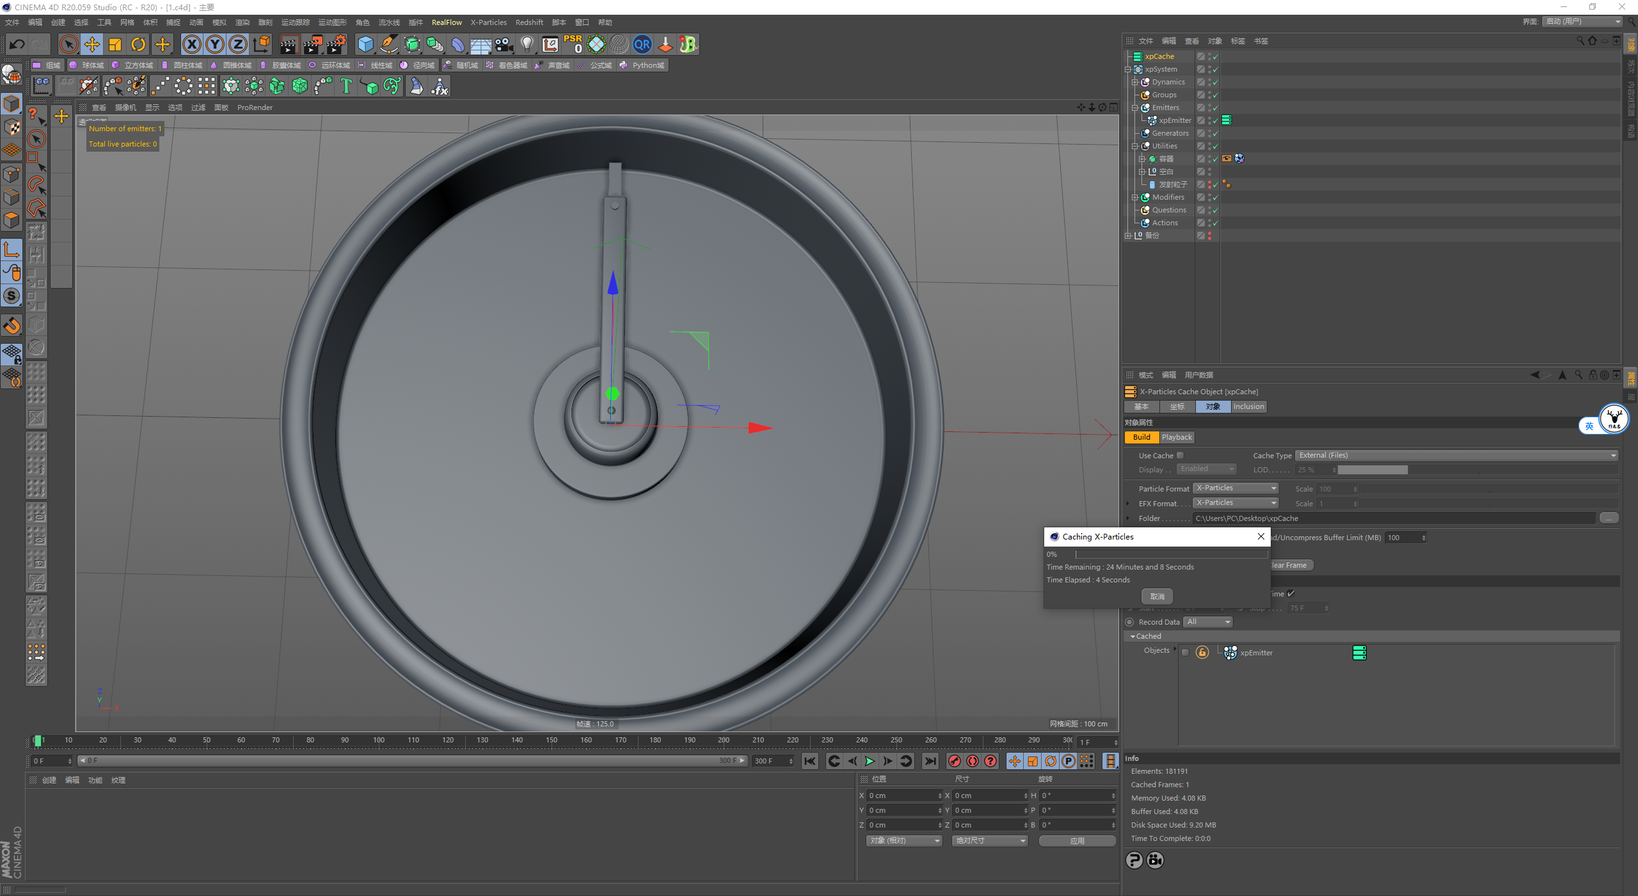The height and width of the screenshot is (896, 1638).
Task: Click the Undo arrow icon
Action: pos(17,44)
